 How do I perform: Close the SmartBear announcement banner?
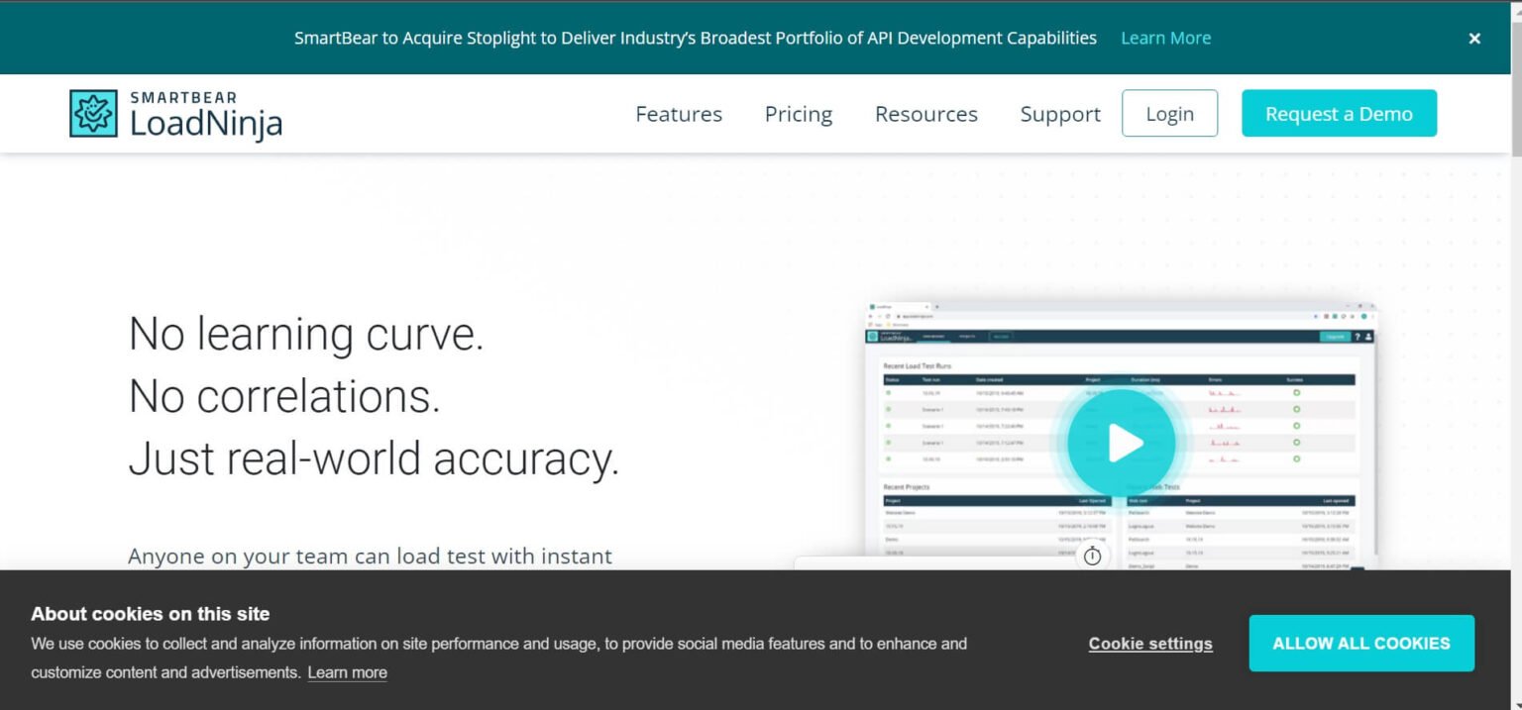click(1474, 39)
